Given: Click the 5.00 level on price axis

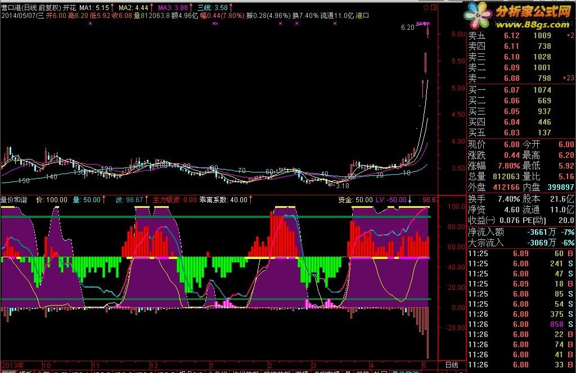Looking at the screenshot, I should [458, 88].
